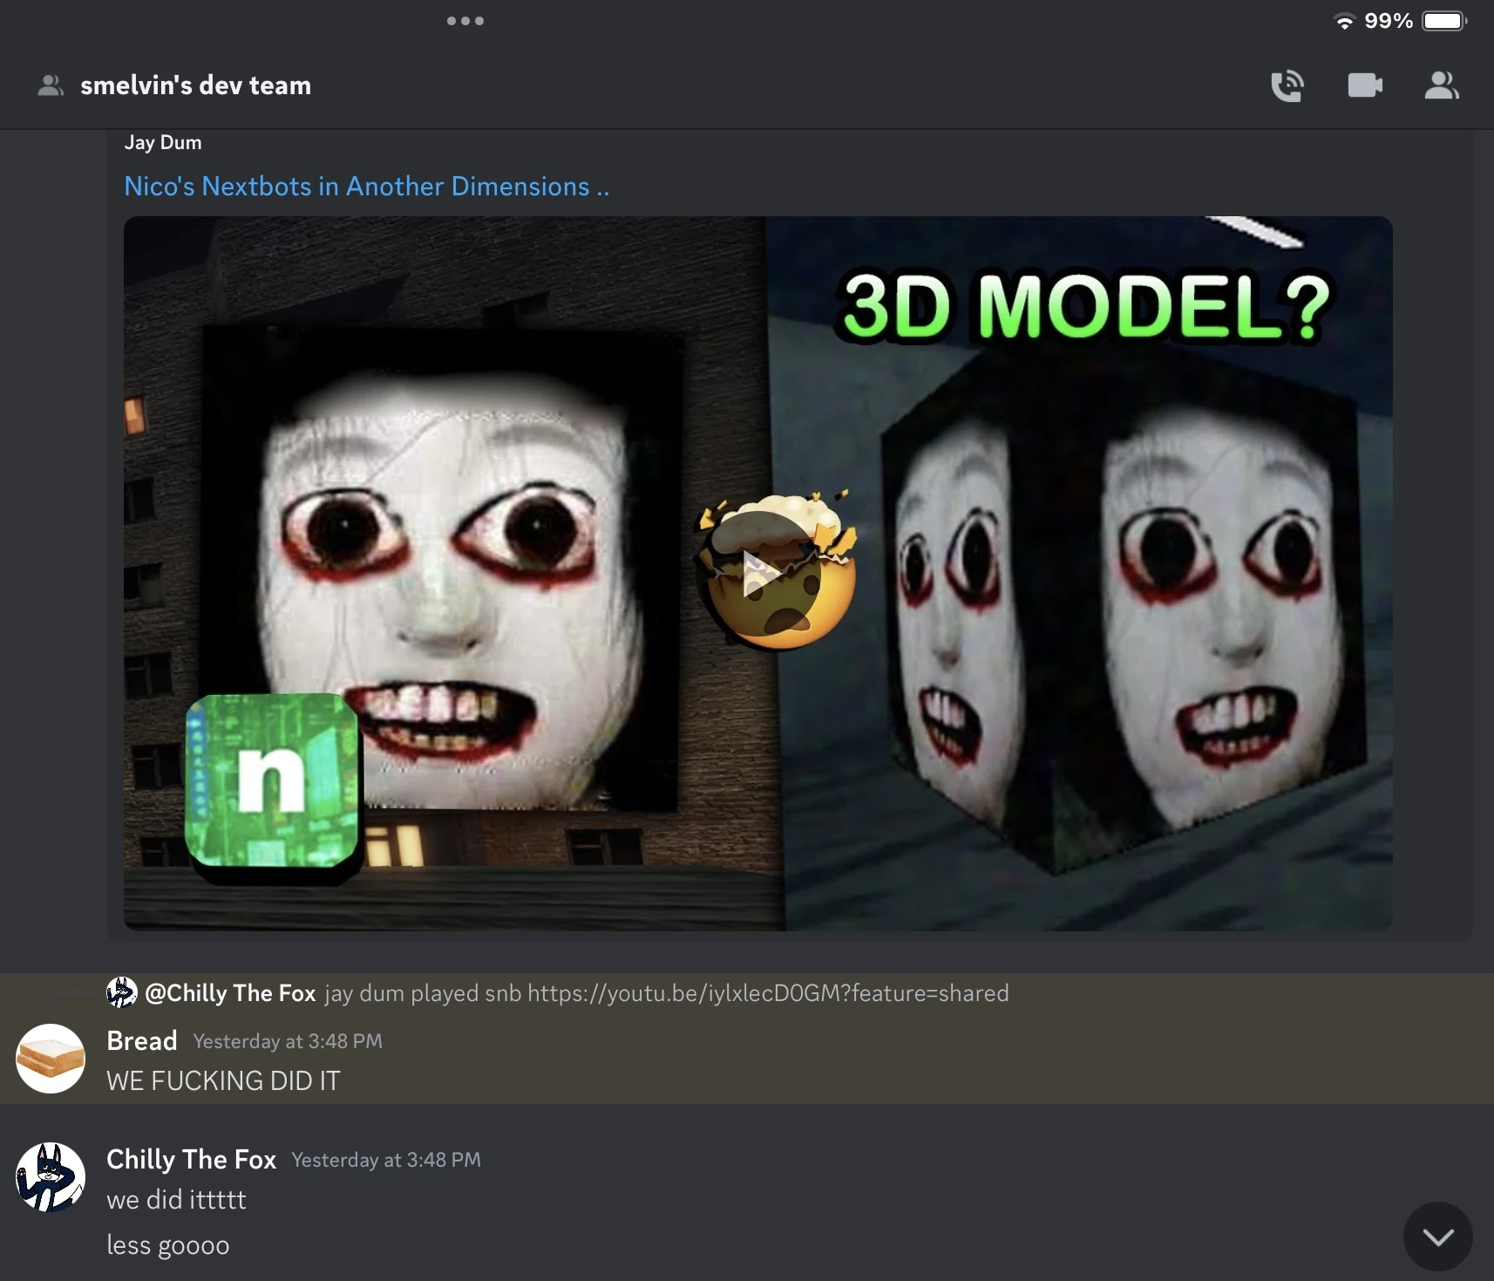Tap the scroll-to-bottom chevron
The image size is (1494, 1281).
1436,1236
